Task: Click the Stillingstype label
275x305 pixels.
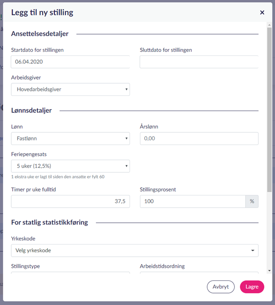Action: (x=25, y=266)
